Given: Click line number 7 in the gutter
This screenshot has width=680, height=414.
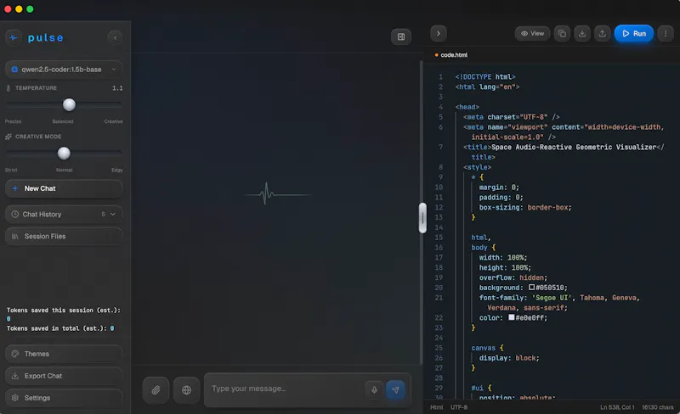Looking at the screenshot, I should (440, 147).
